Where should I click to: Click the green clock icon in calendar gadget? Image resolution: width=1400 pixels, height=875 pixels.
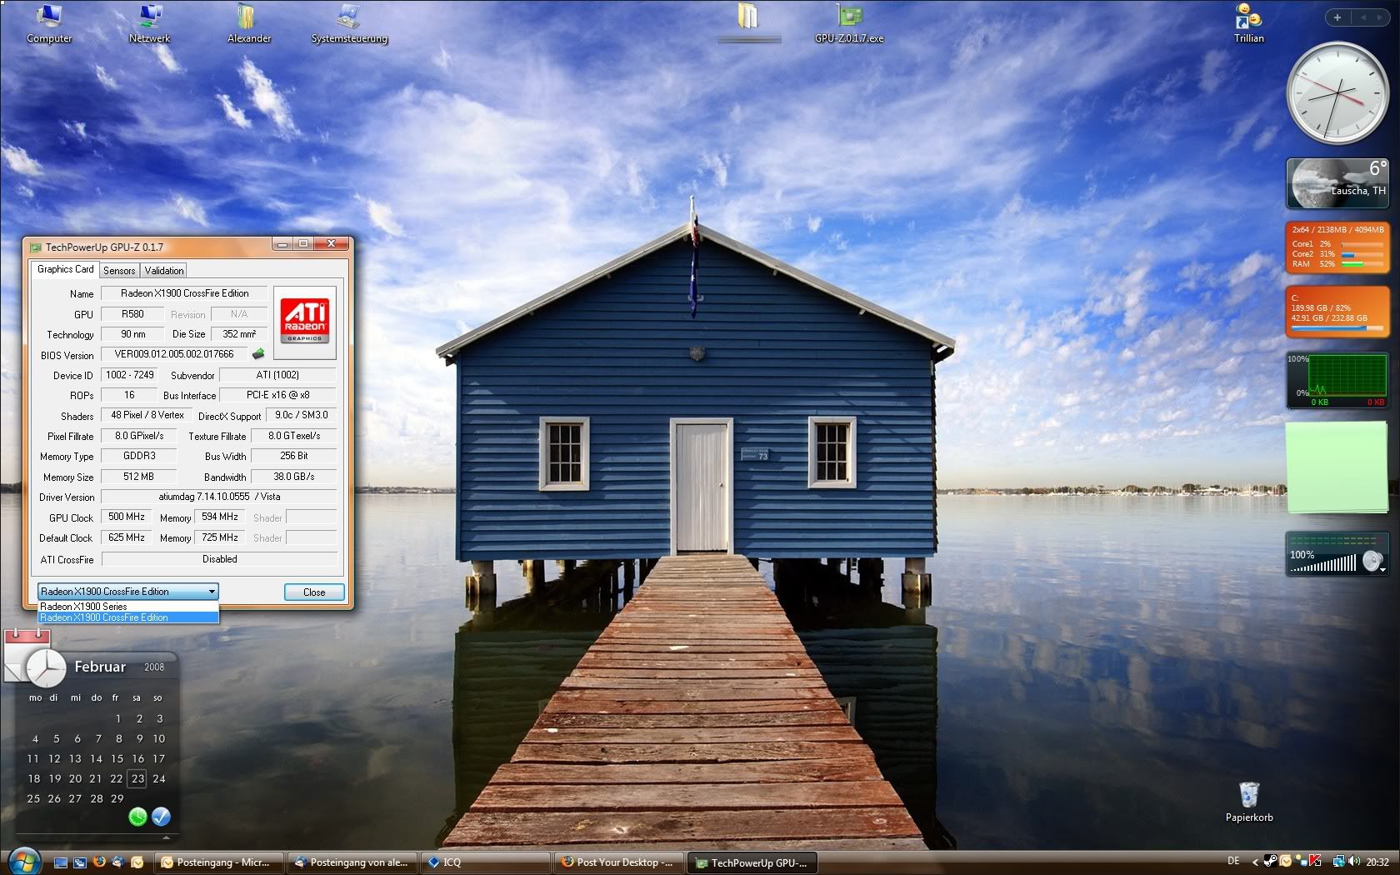137,817
